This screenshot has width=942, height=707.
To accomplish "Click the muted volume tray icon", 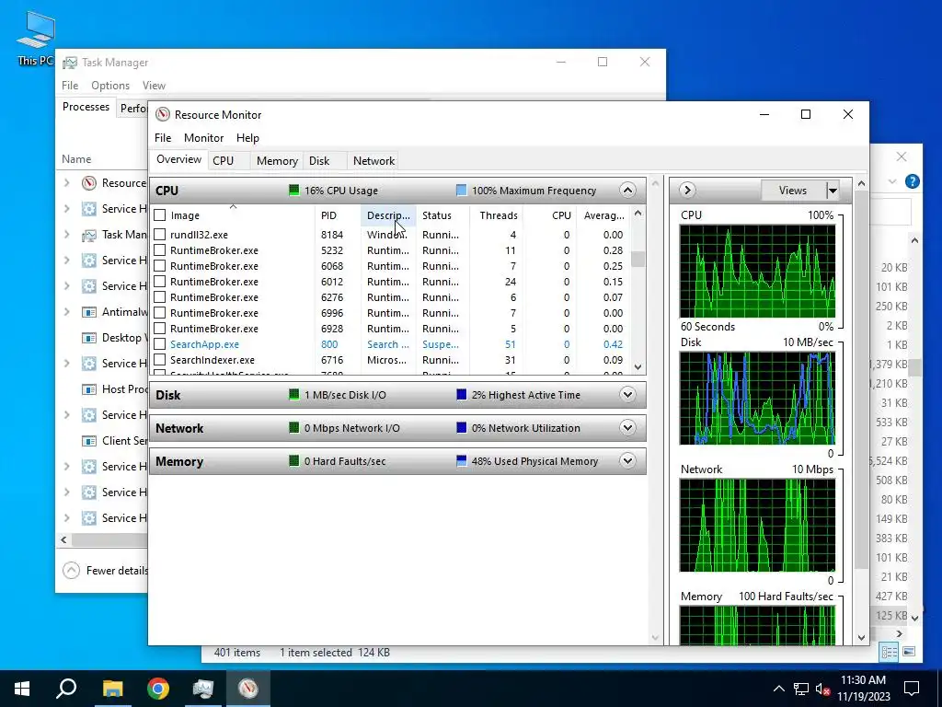I will pos(823,689).
